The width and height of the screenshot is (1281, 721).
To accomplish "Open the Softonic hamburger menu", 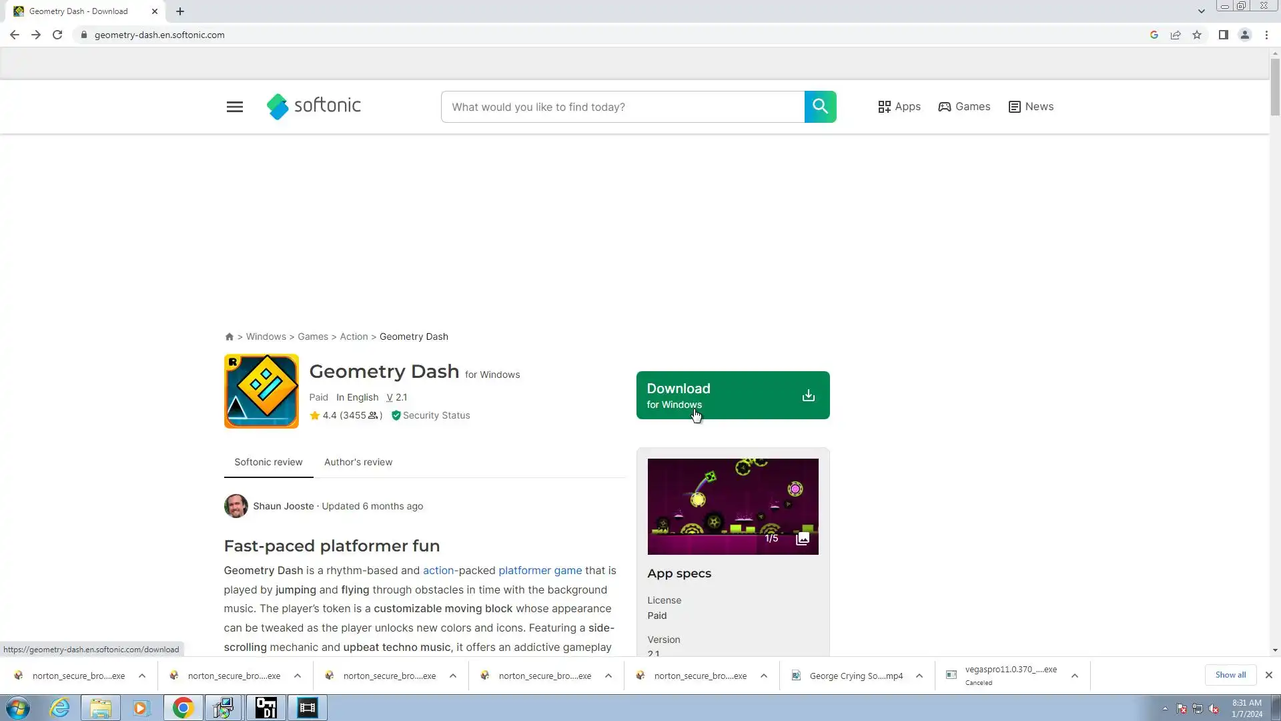I will (234, 107).
